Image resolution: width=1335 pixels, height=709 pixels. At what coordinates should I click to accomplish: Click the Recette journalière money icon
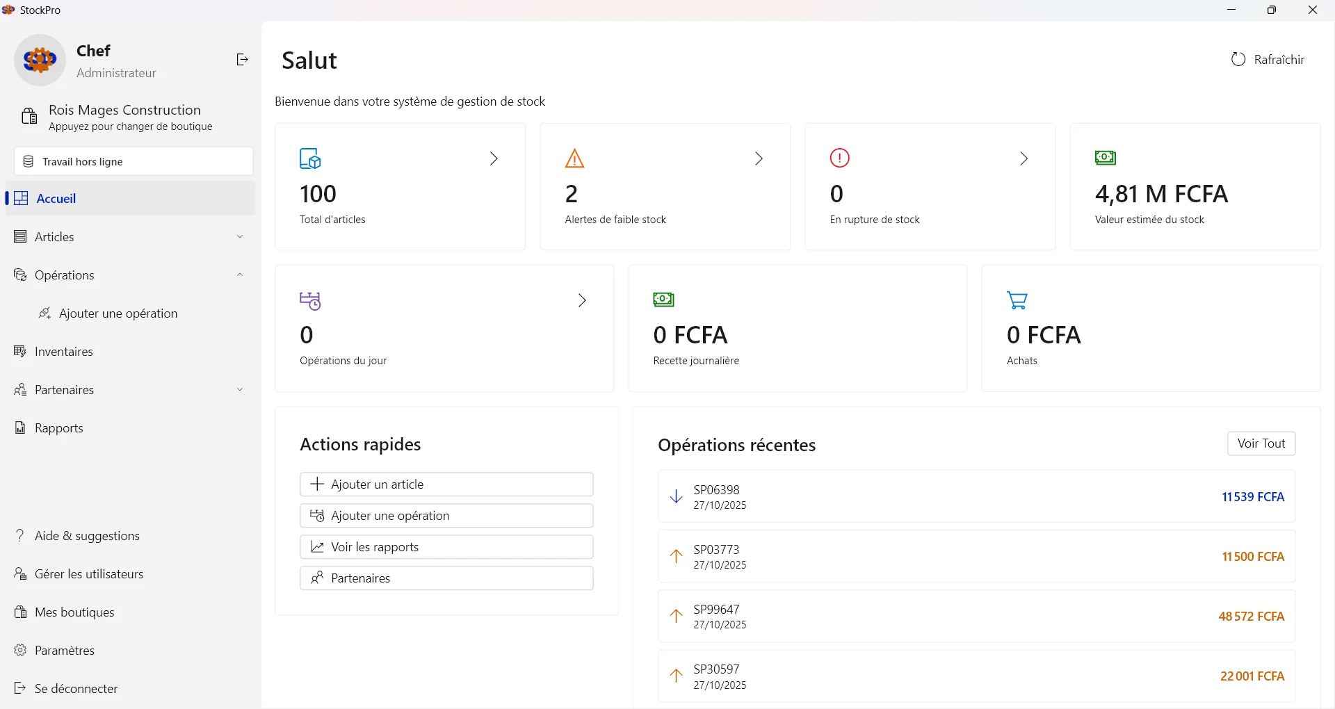click(x=664, y=300)
